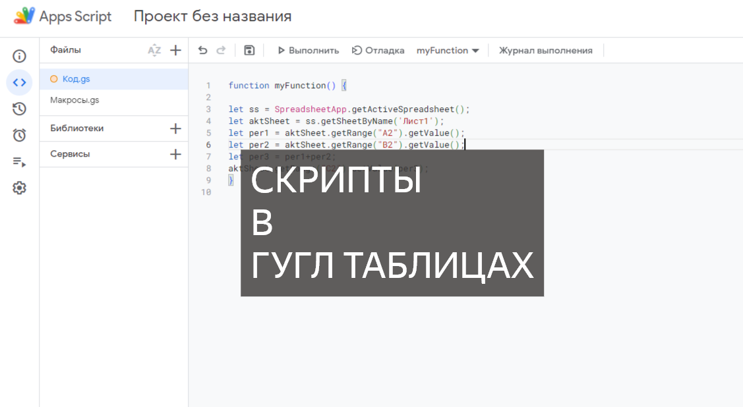Open Журнал выполнения execution log
The image size is (743, 407).
(545, 50)
